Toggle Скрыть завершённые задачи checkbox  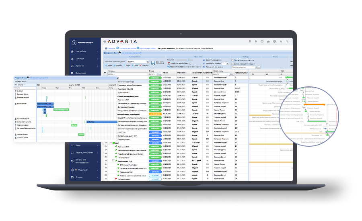(x=233, y=64)
